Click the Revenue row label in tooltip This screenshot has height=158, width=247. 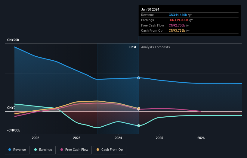coord(147,15)
